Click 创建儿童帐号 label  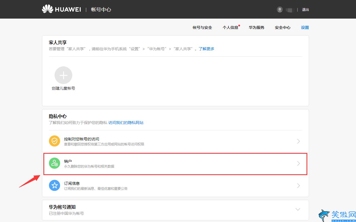click(63, 88)
